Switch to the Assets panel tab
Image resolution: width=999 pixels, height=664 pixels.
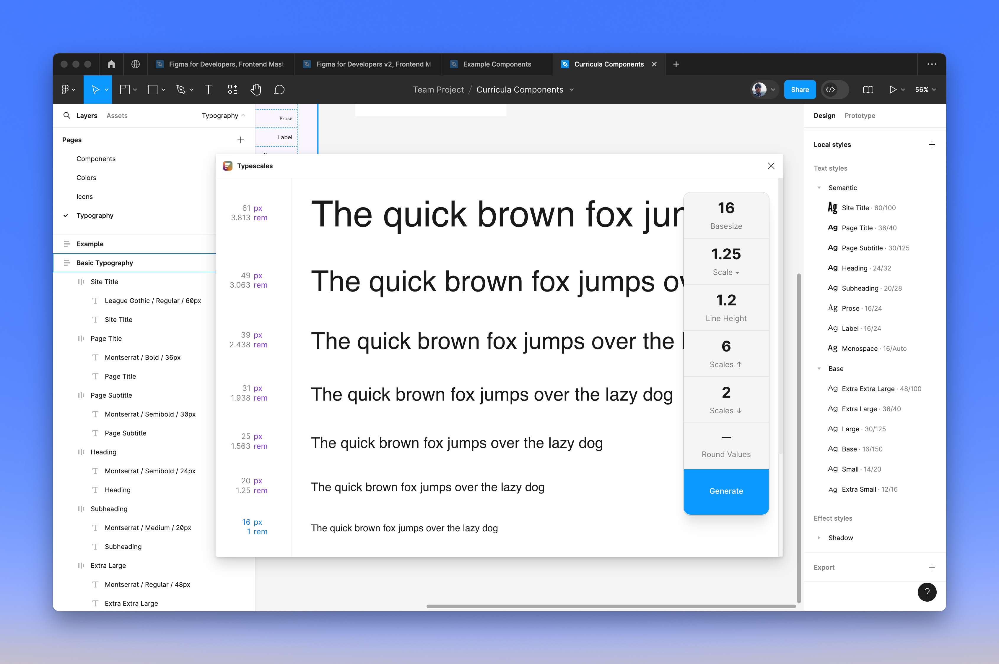[x=117, y=115]
